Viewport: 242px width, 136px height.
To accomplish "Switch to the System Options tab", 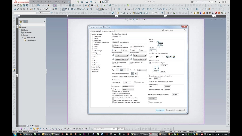I will (x=96, y=31).
